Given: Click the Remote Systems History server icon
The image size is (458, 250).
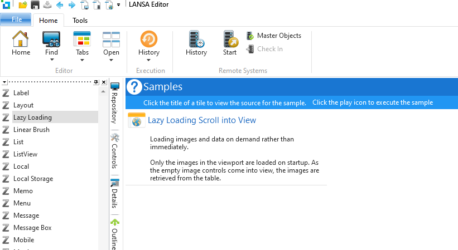Looking at the screenshot, I should [x=196, y=39].
